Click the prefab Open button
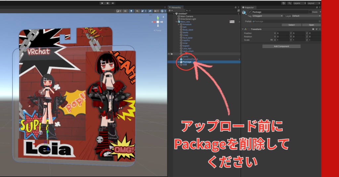The image size is (339, 177). pyautogui.click(x=311, y=25)
